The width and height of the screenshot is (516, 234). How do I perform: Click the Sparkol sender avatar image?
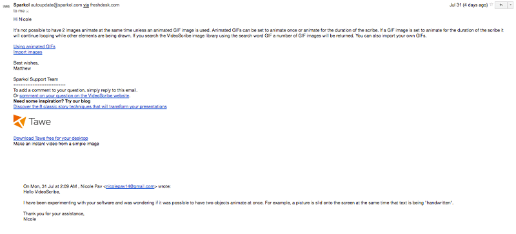pos(6,6)
